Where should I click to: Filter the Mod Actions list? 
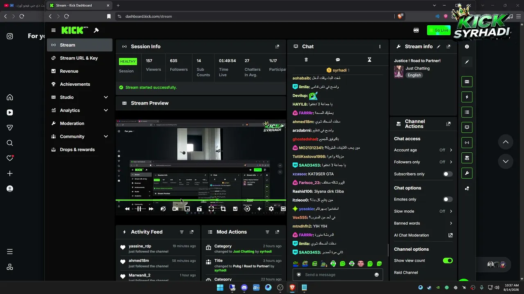coord(267,232)
